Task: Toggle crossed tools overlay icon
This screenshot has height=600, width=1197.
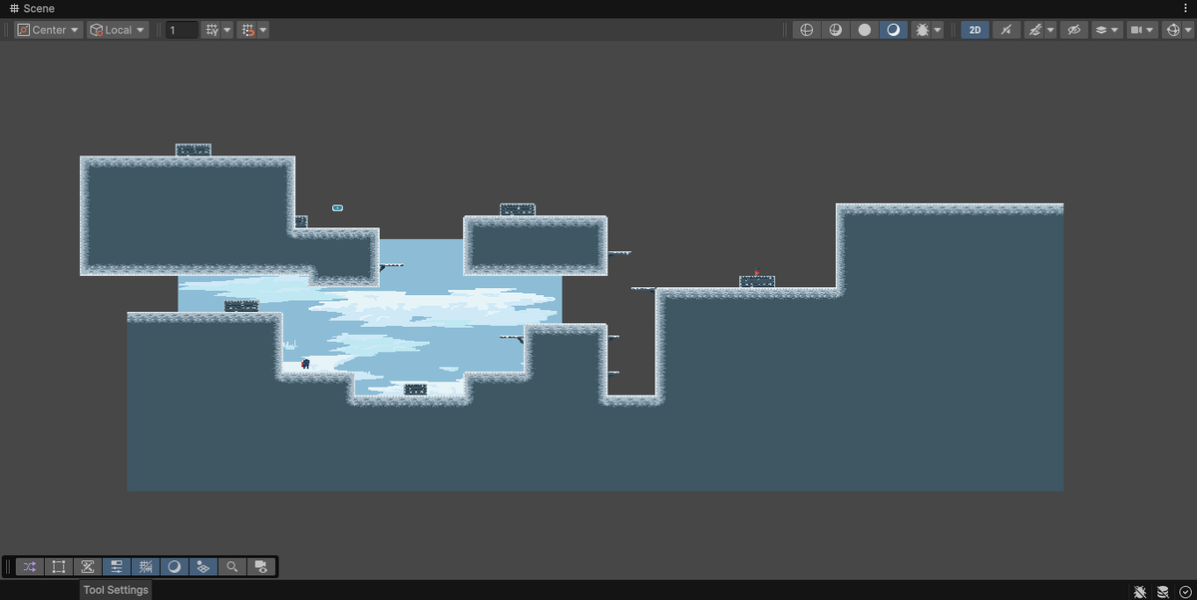Action: (88, 566)
